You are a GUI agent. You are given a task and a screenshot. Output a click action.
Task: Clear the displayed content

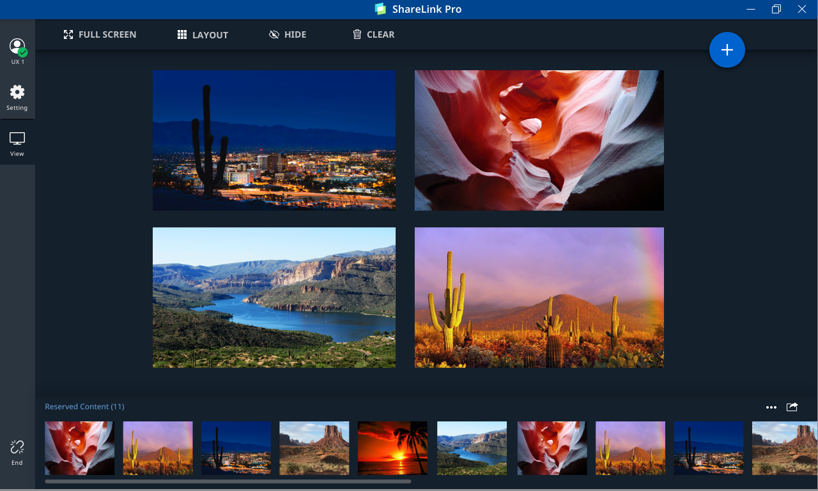click(373, 34)
